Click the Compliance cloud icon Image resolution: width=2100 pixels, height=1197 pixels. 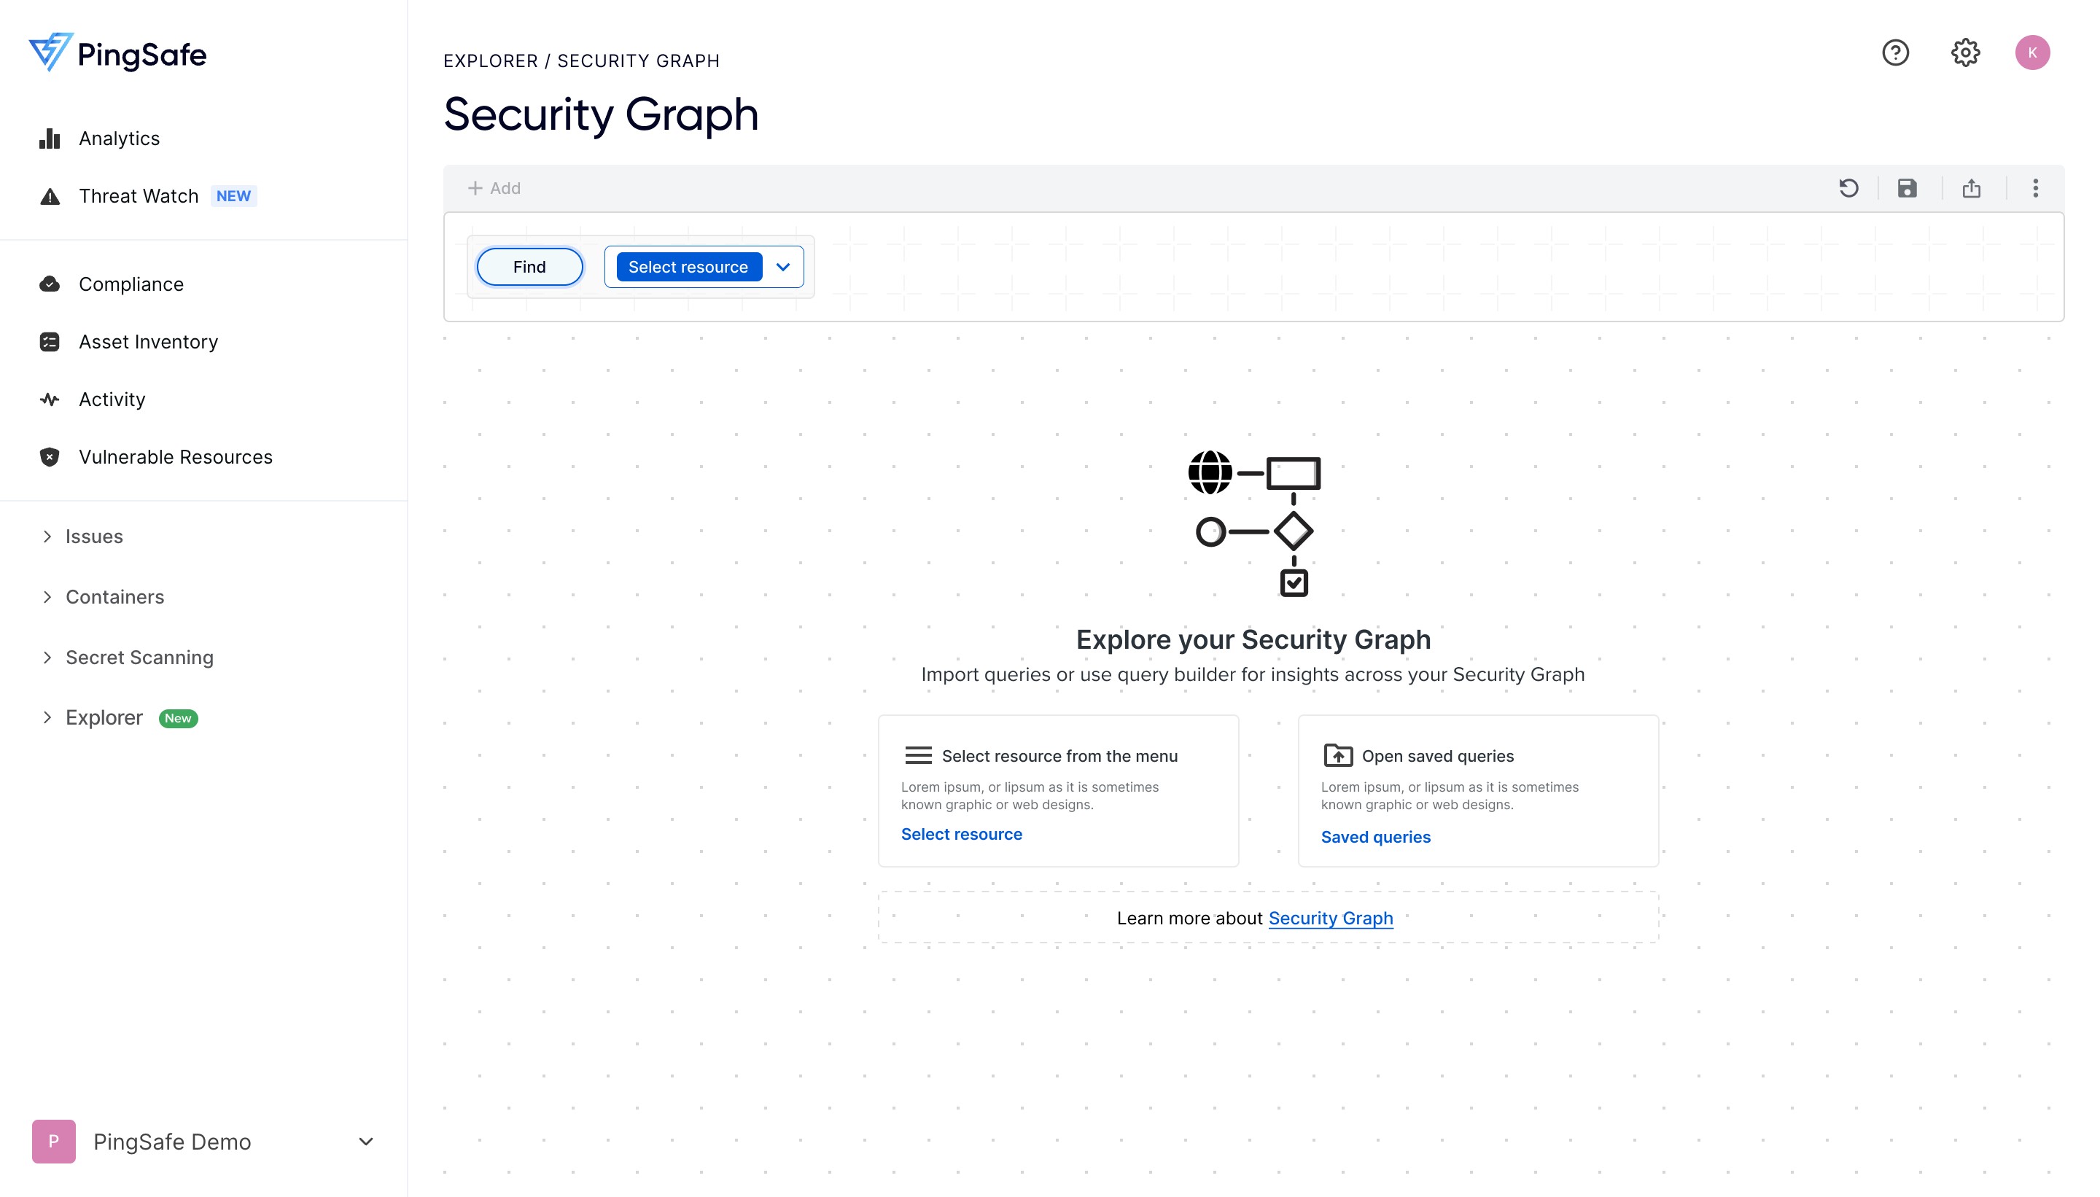[50, 284]
